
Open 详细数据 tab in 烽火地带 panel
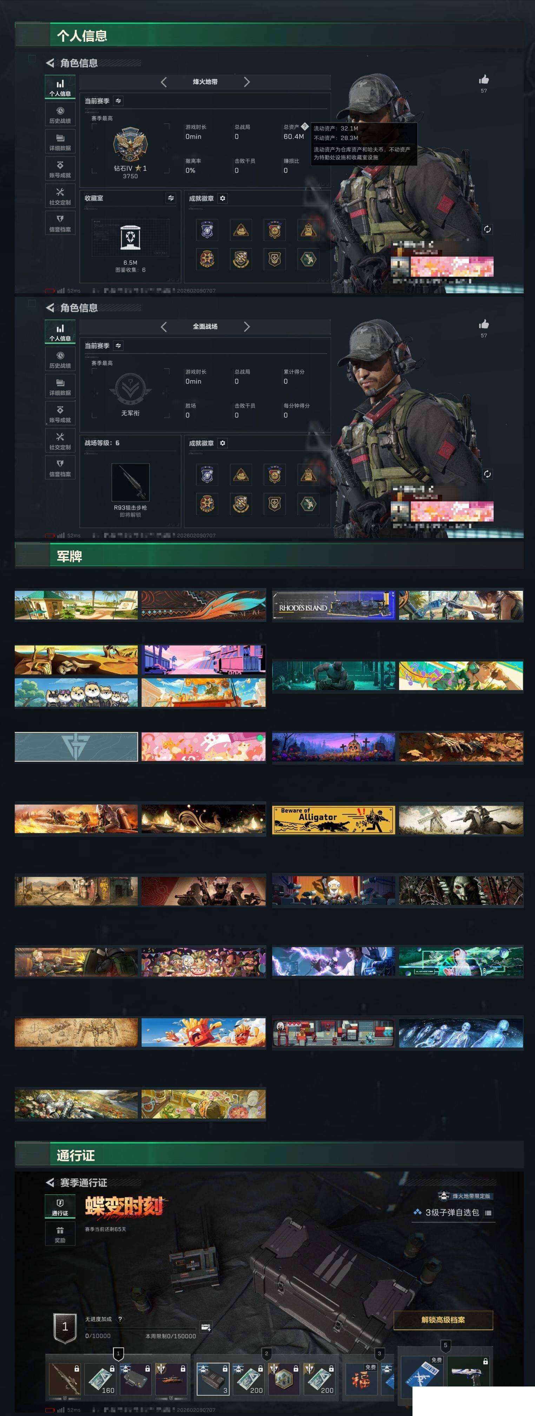tap(60, 141)
